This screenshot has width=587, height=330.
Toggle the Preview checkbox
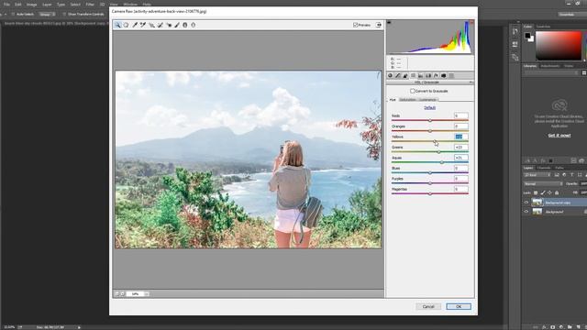click(x=355, y=25)
